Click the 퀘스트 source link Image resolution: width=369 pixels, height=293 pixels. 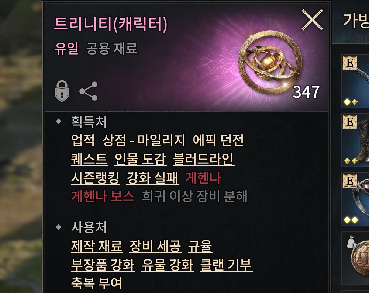click(89, 159)
